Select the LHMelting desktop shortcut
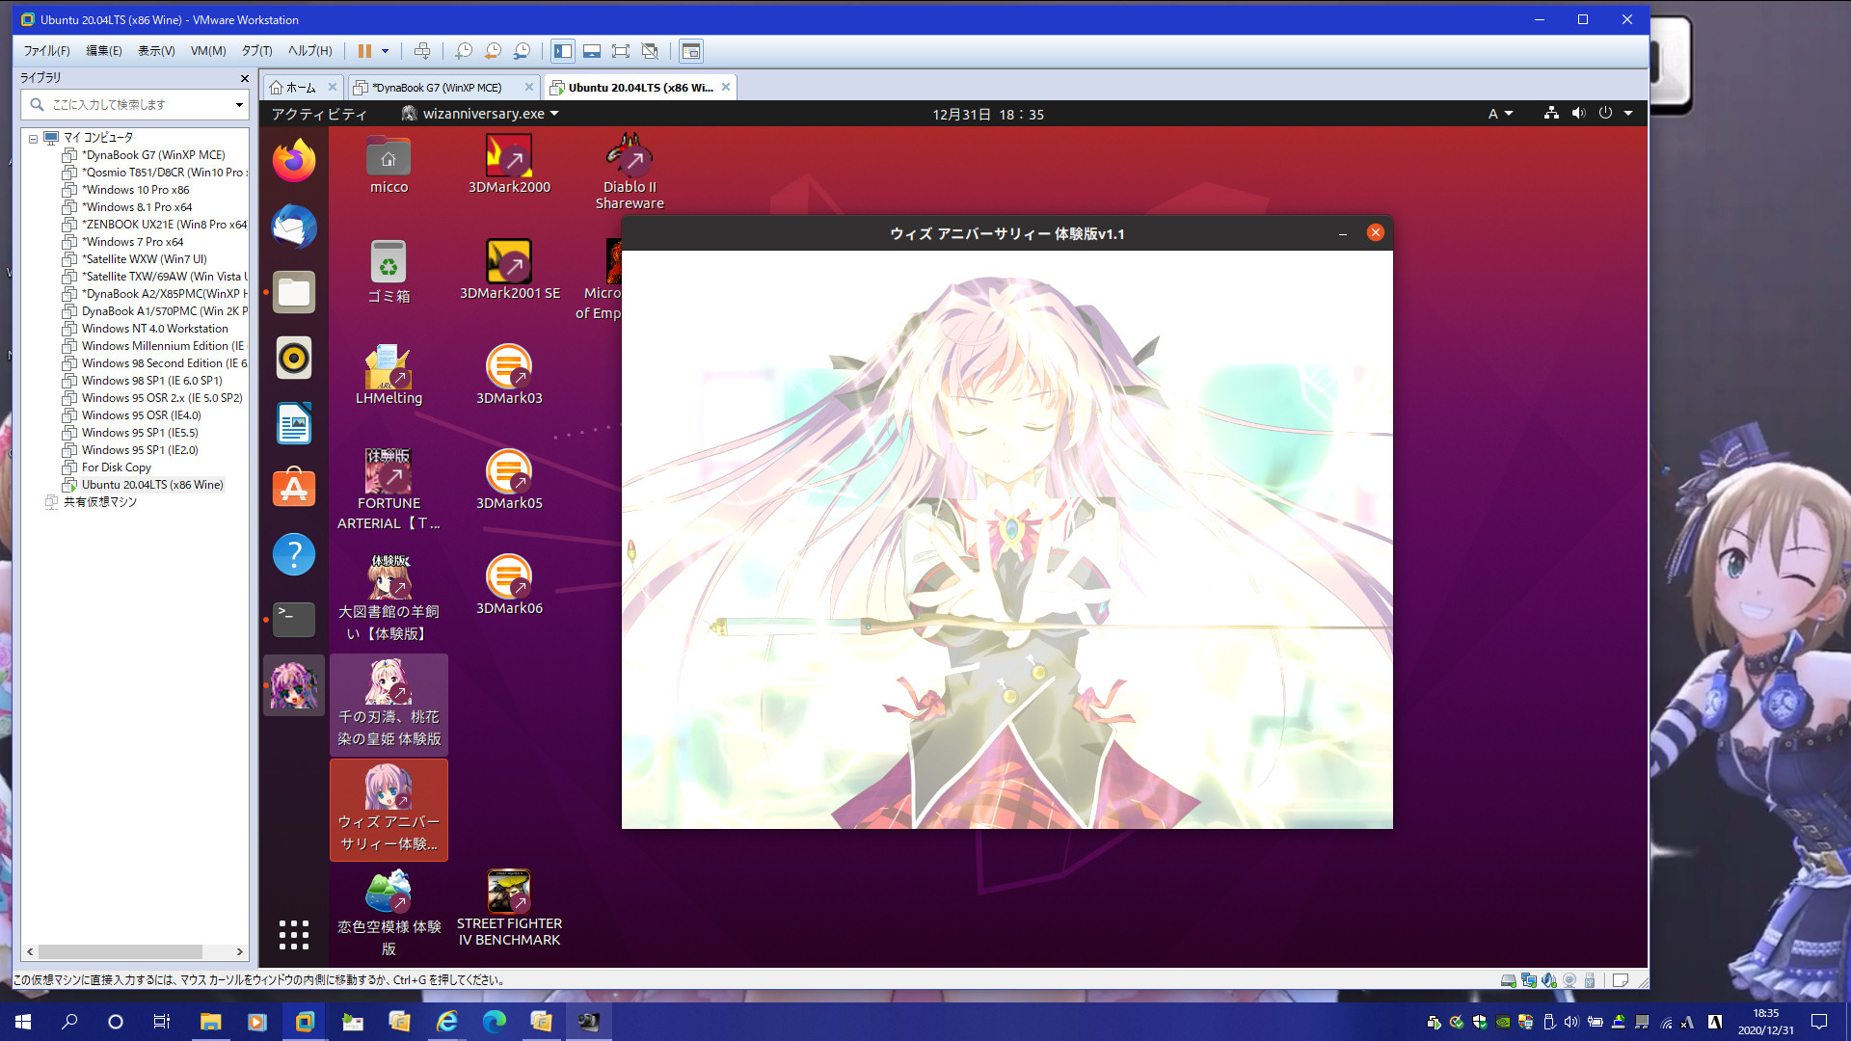1851x1041 pixels. coord(389,376)
